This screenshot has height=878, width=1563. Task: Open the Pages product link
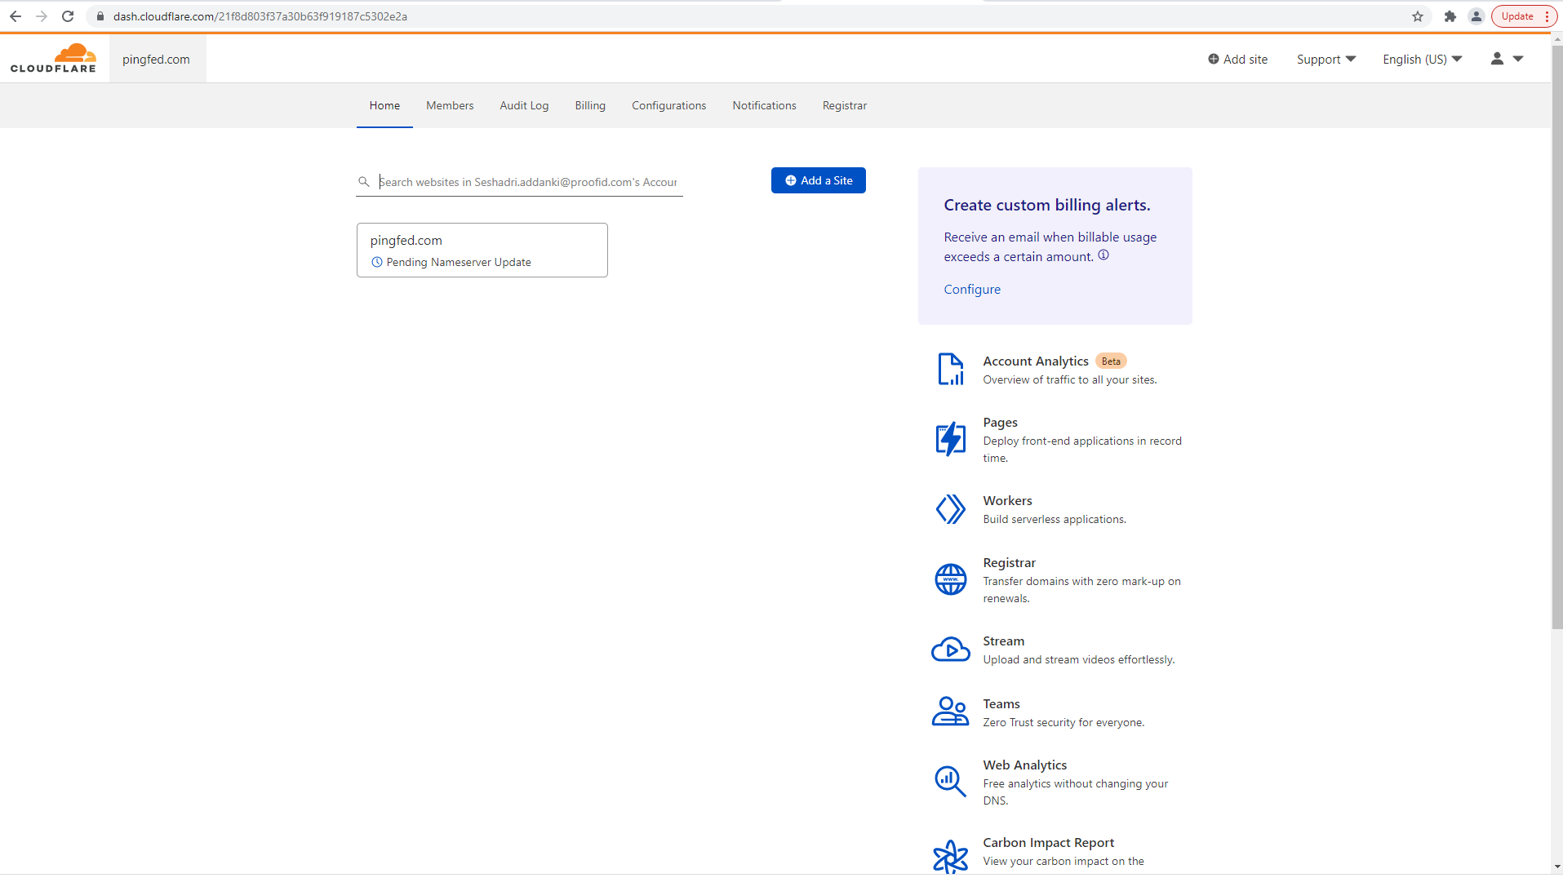1000,422
